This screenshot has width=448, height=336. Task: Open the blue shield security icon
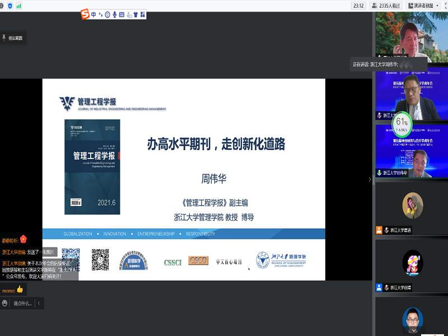[x=10, y=6]
